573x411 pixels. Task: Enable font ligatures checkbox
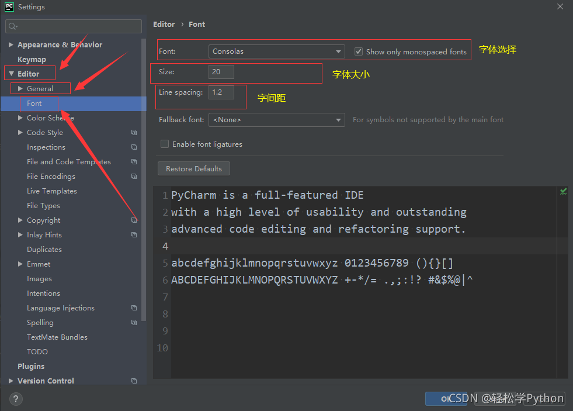pos(165,144)
